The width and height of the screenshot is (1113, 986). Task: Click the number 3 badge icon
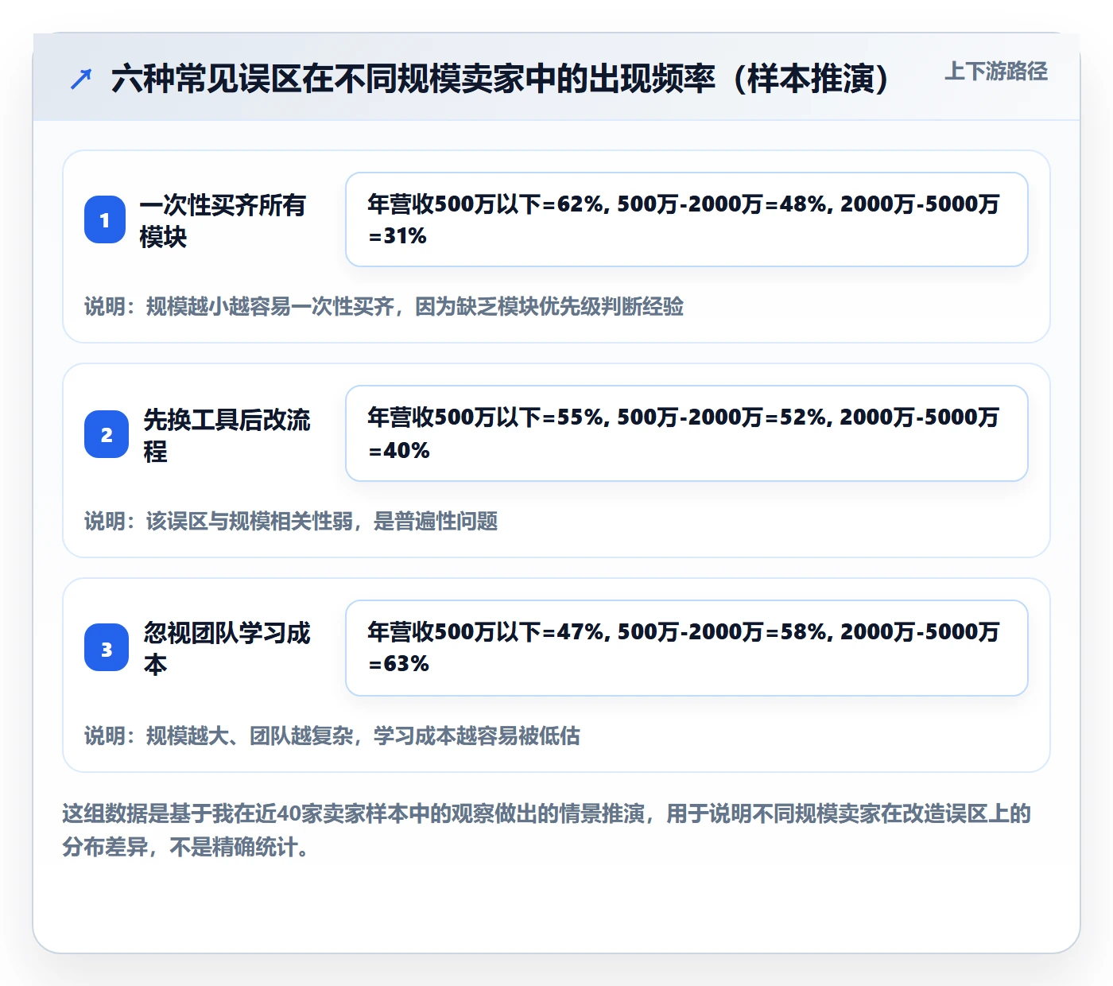pos(107,648)
